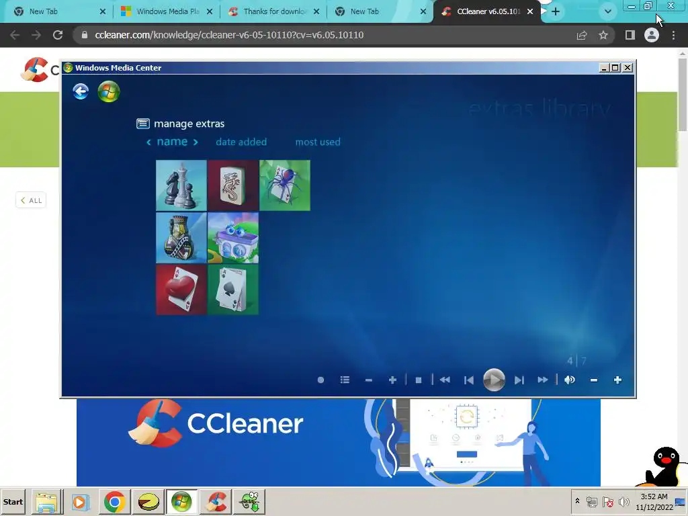This screenshot has height=516, width=688.
Task: Switch to the first New Tab
Action: pyautogui.click(x=59, y=11)
